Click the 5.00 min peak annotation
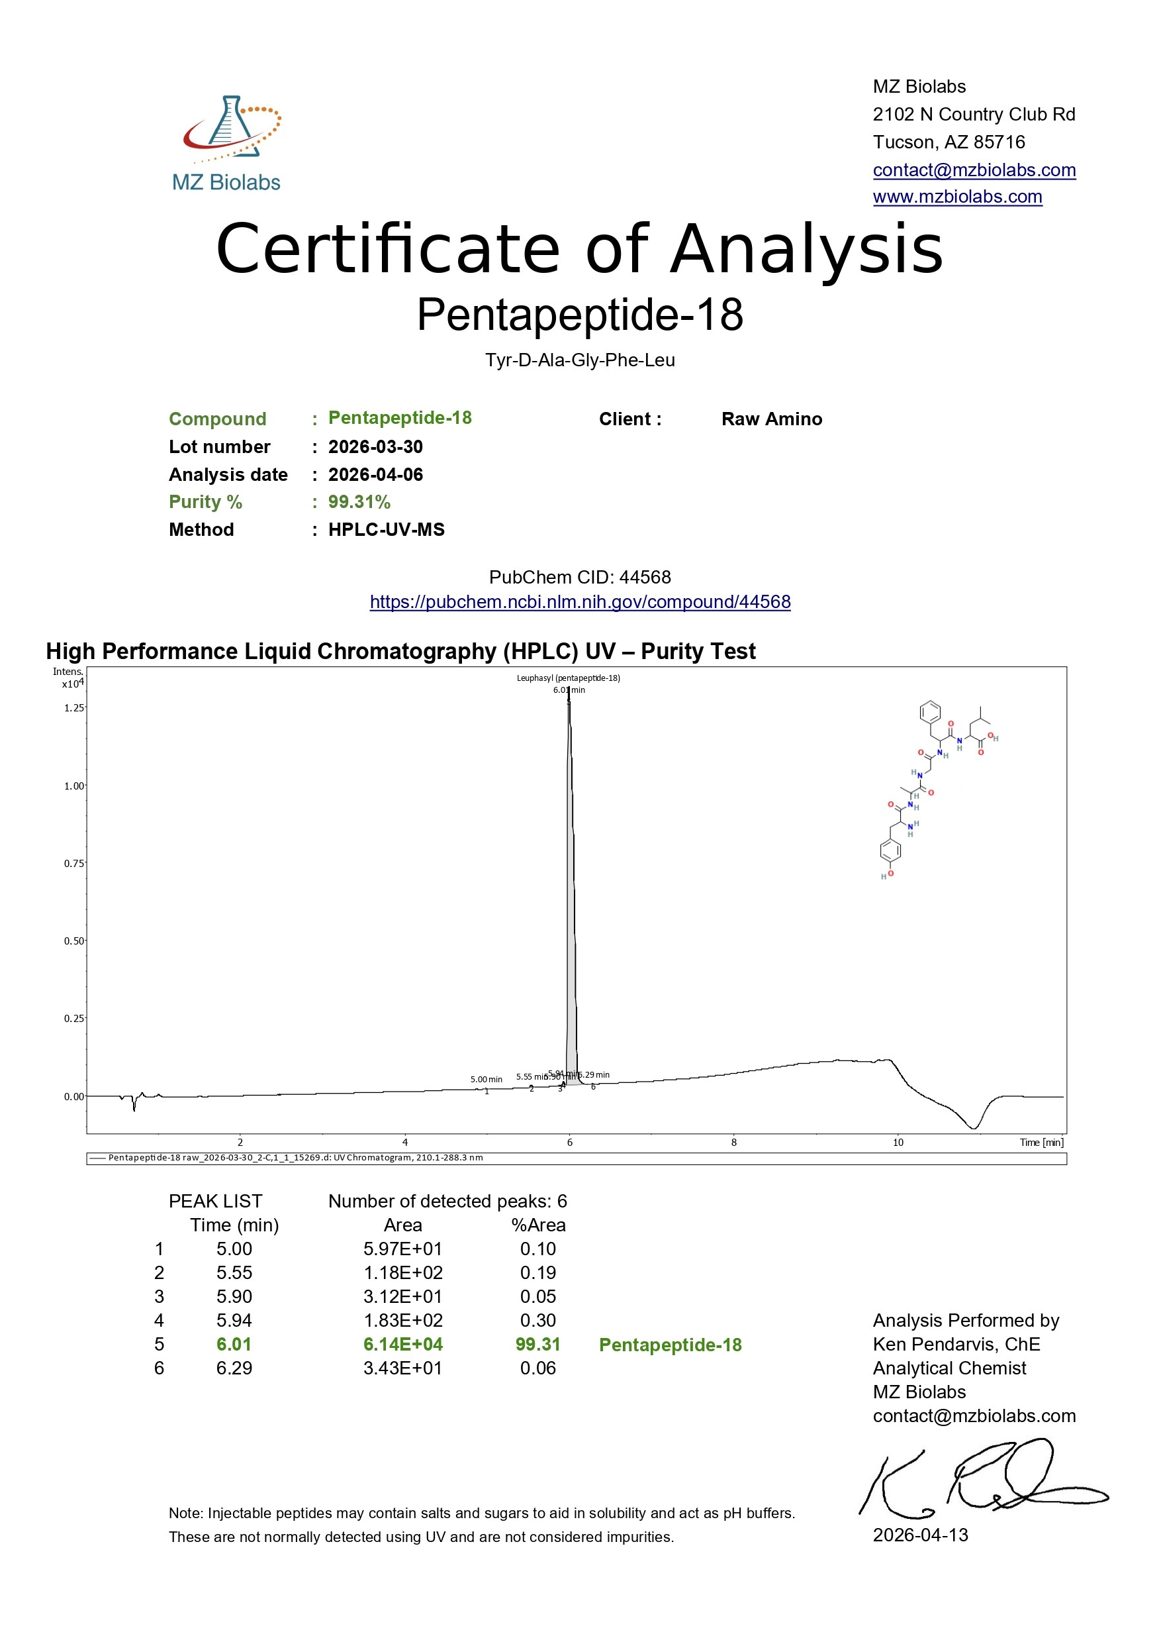This screenshot has width=1161, height=1644. 487,1079
